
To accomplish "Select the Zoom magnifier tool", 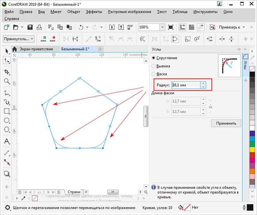I will click(7, 81).
